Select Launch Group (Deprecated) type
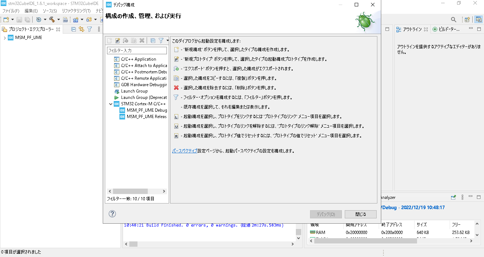The height and width of the screenshot is (257, 484). click(x=140, y=97)
